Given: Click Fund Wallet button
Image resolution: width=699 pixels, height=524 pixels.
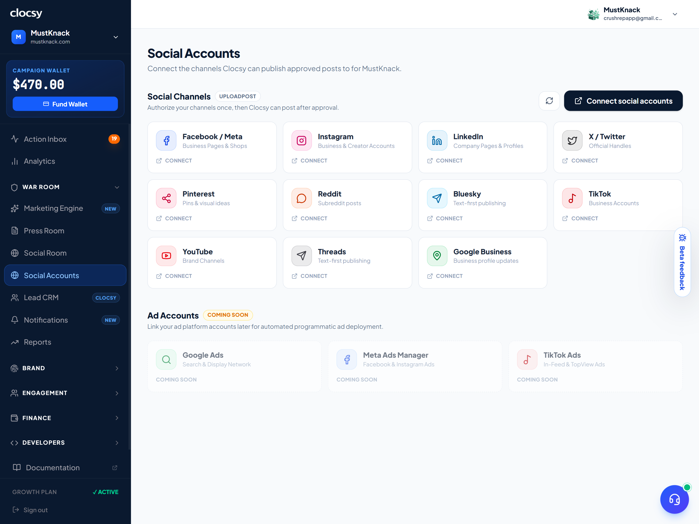Looking at the screenshot, I should 65,104.
